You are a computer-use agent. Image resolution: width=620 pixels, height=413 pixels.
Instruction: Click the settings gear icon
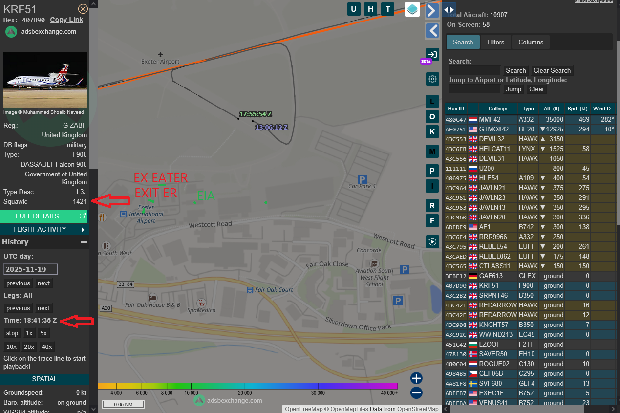click(x=432, y=79)
